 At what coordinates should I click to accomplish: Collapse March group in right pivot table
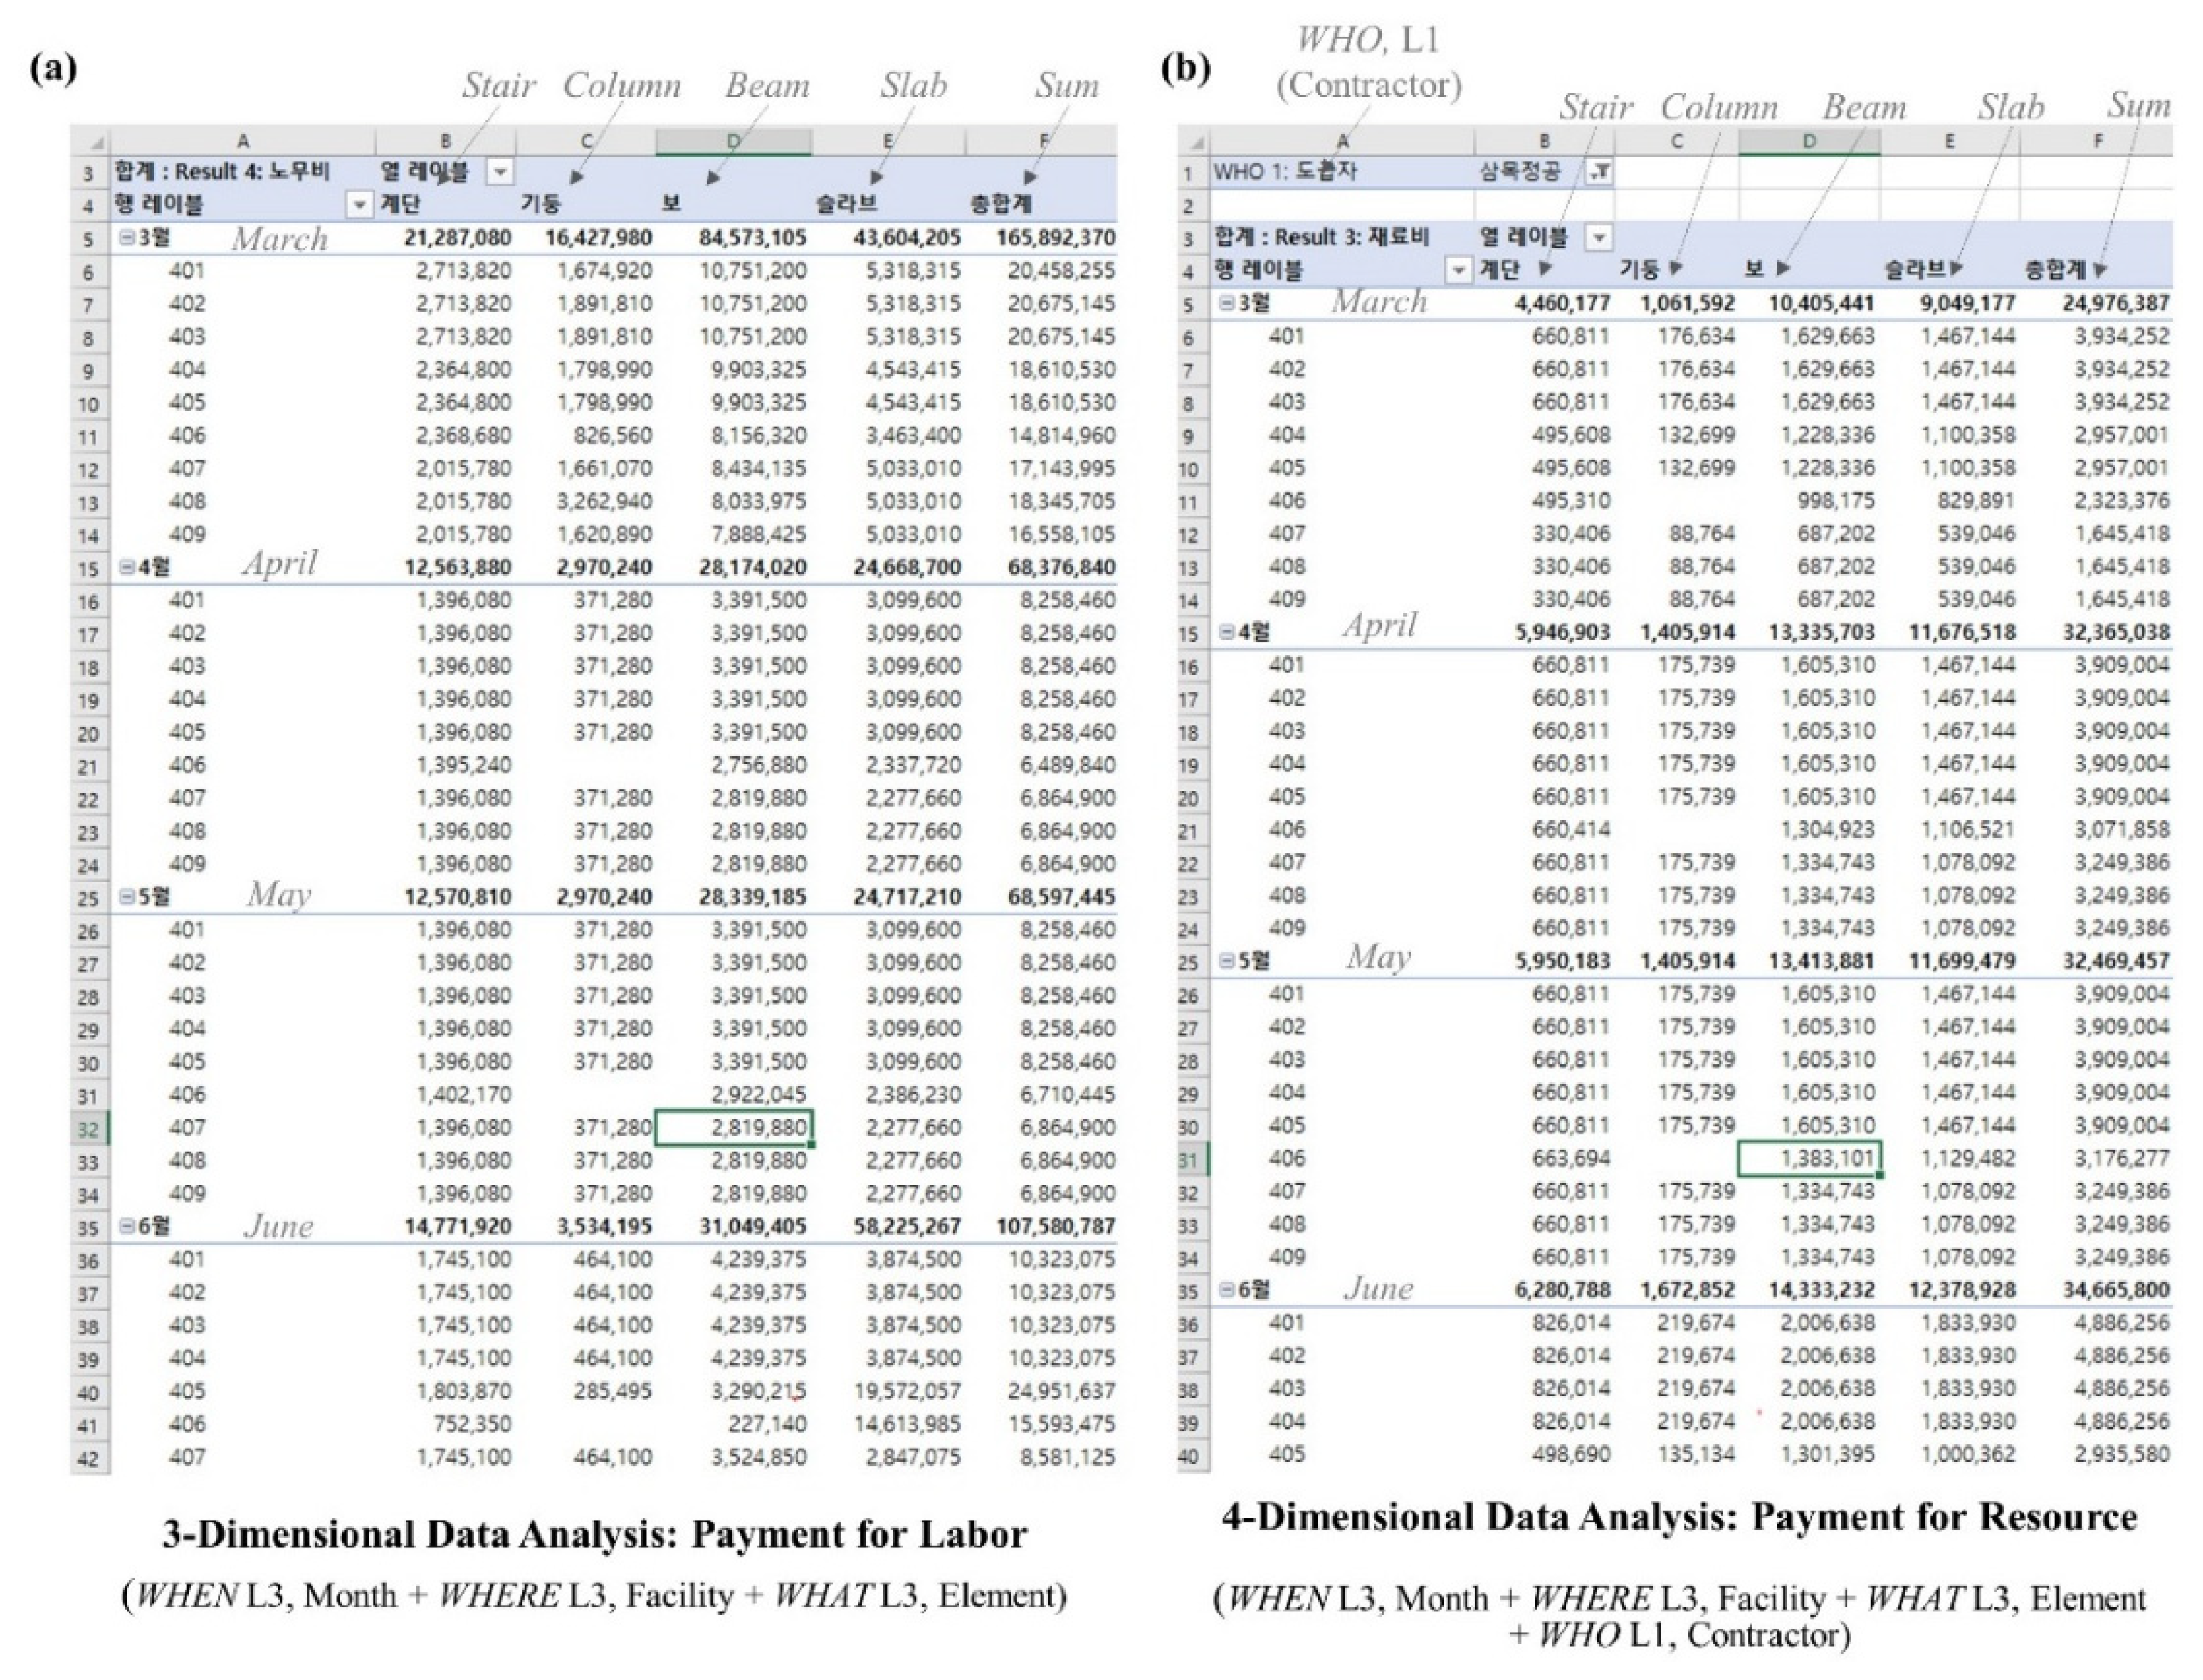(x=1226, y=303)
